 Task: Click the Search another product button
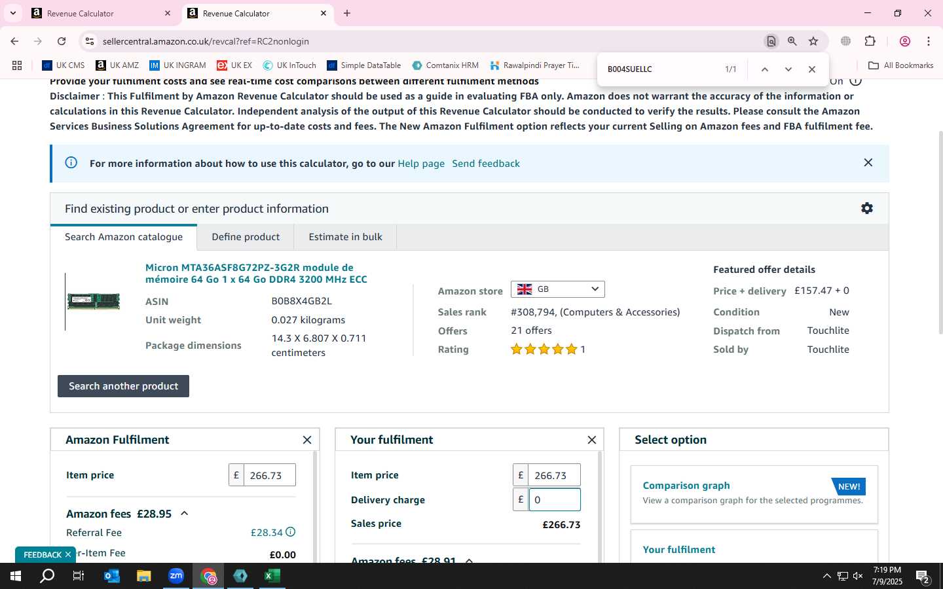pos(123,386)
